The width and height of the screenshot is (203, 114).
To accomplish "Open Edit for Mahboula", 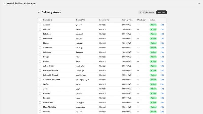I will pos(162,39).
